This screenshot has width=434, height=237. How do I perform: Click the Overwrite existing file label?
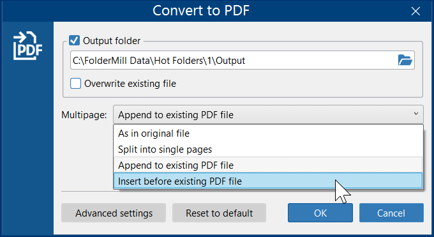click(x=130, y=84)
